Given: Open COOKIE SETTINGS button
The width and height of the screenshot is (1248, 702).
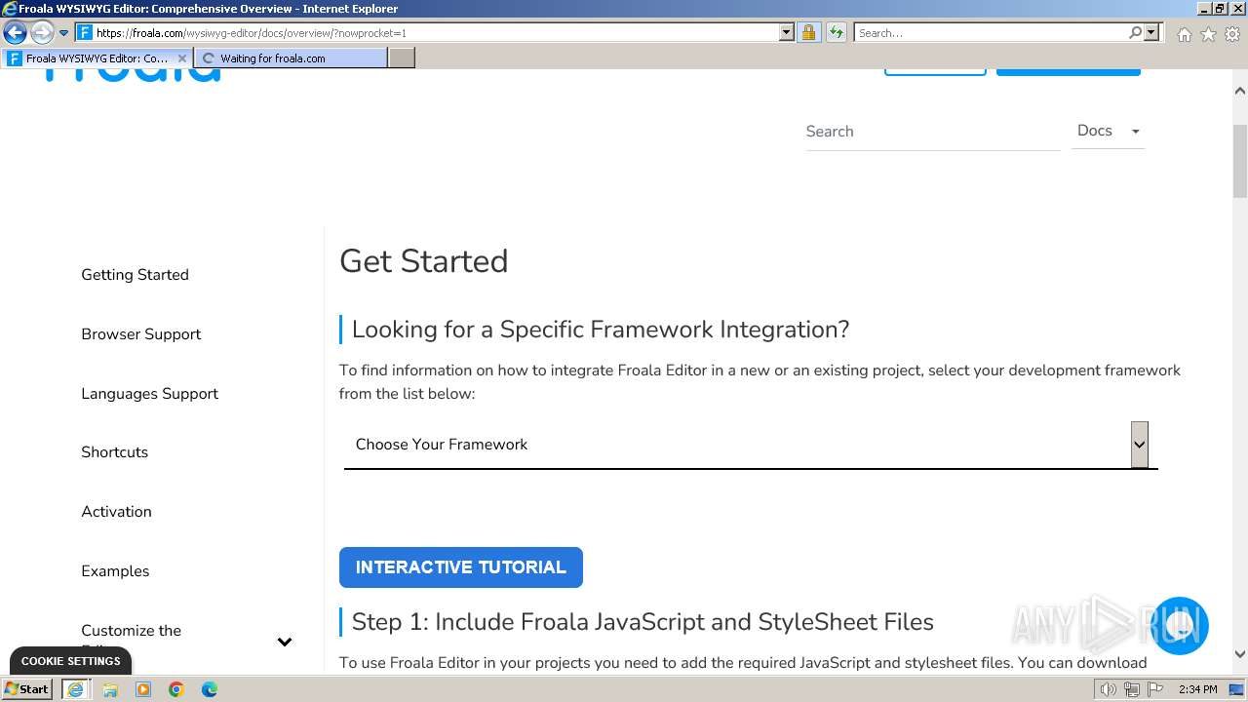Looking at the screenshot, I should click(70, 661).
